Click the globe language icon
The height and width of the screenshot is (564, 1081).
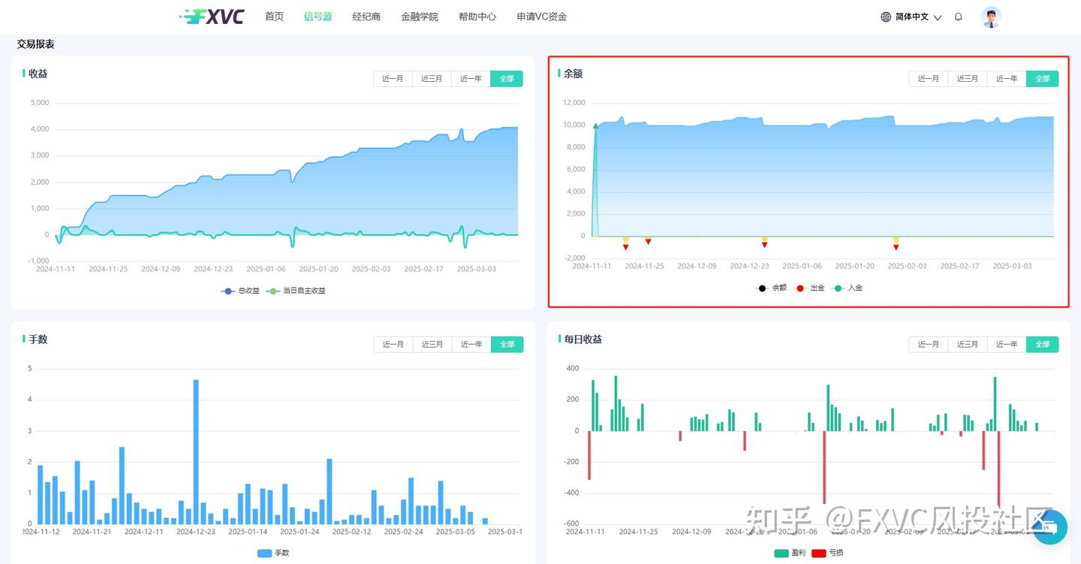(x=886, y=17)
